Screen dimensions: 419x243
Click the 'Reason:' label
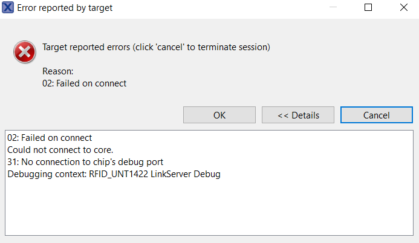point(57,71)
